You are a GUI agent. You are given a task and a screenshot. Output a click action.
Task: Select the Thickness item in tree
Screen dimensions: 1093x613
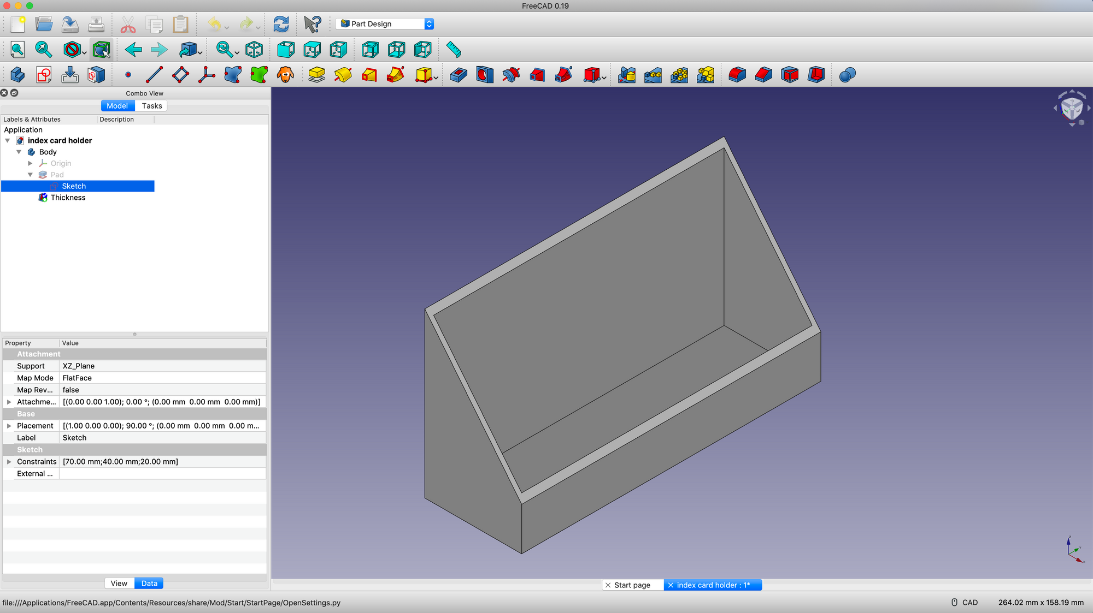coord(68,198)
